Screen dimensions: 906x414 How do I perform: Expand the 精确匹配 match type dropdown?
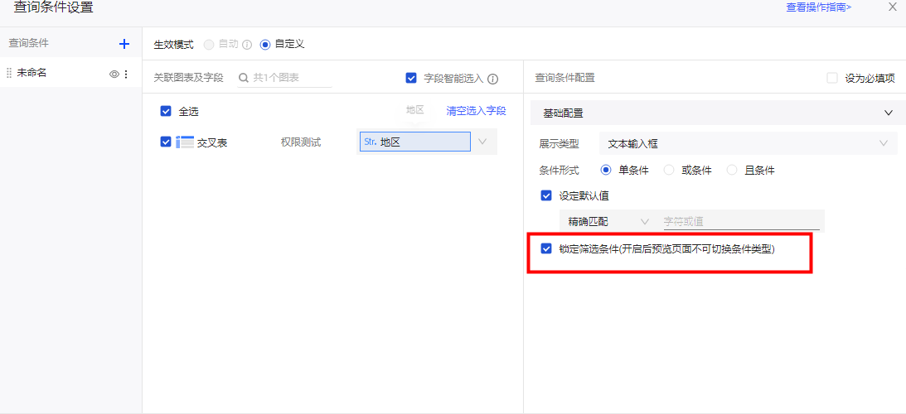(608, 222)
